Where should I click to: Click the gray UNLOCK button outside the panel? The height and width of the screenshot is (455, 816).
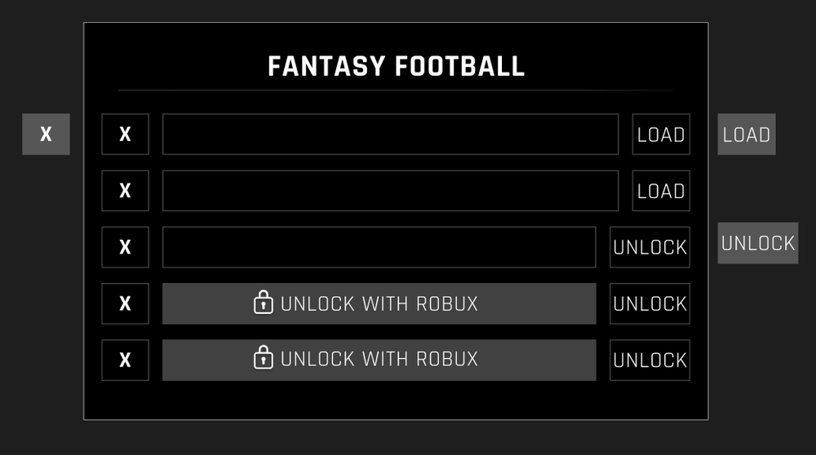coord(758,243)
